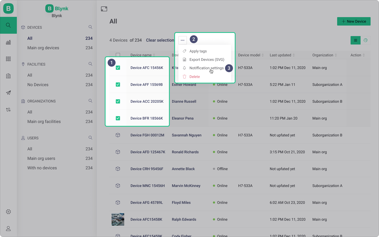The width and height of the screenshot is (379, 237).
Task: Open the Device AFC15458K thumbnail image
Action: (x=118, y=219)
